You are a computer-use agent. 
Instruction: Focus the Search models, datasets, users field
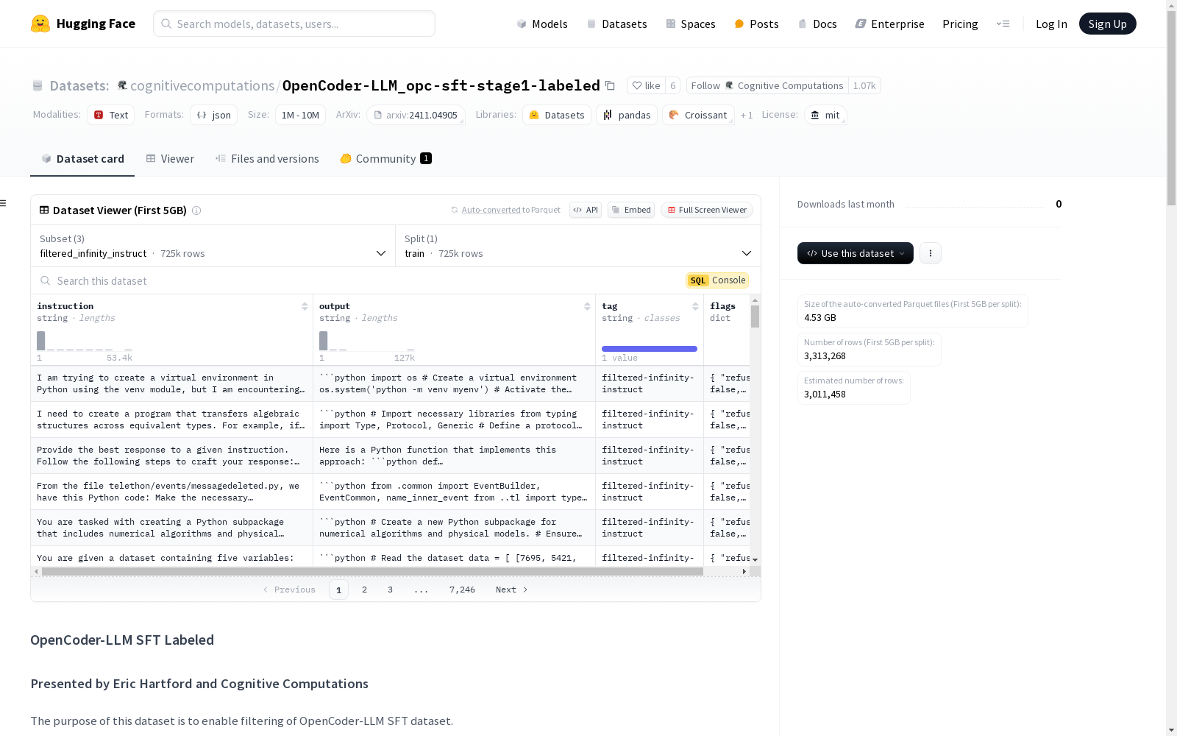click(294, 24)
